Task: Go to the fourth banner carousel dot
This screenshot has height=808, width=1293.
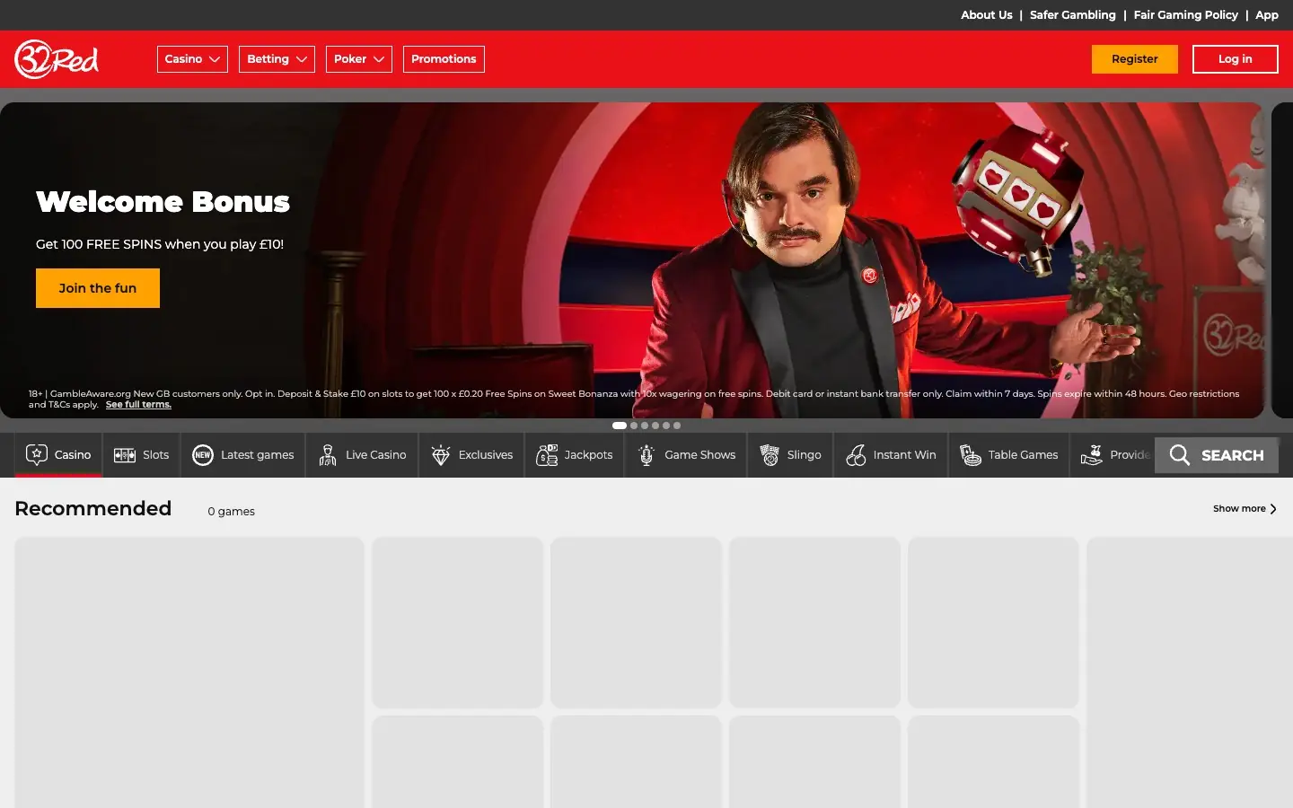Action: click(x=655, y=426)
